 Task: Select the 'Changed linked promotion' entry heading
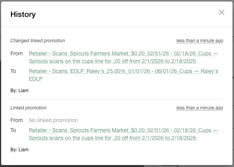click(38, 41)
